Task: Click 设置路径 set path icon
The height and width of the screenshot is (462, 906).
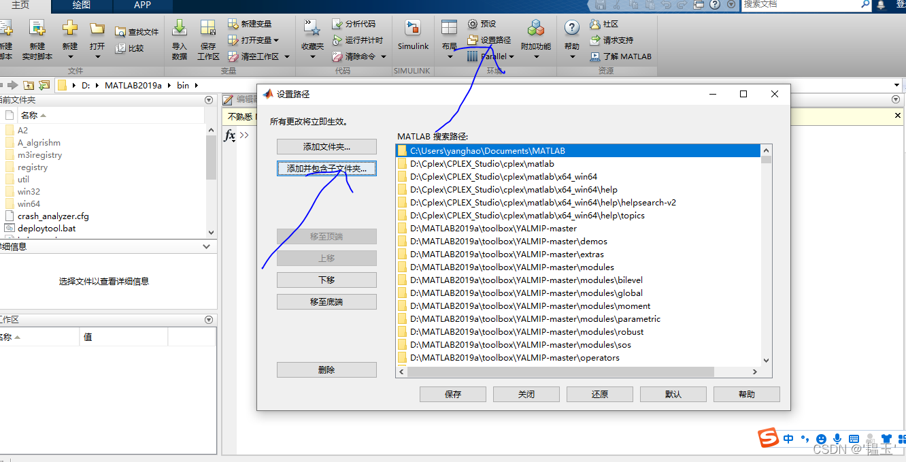Action: (473, 40)
